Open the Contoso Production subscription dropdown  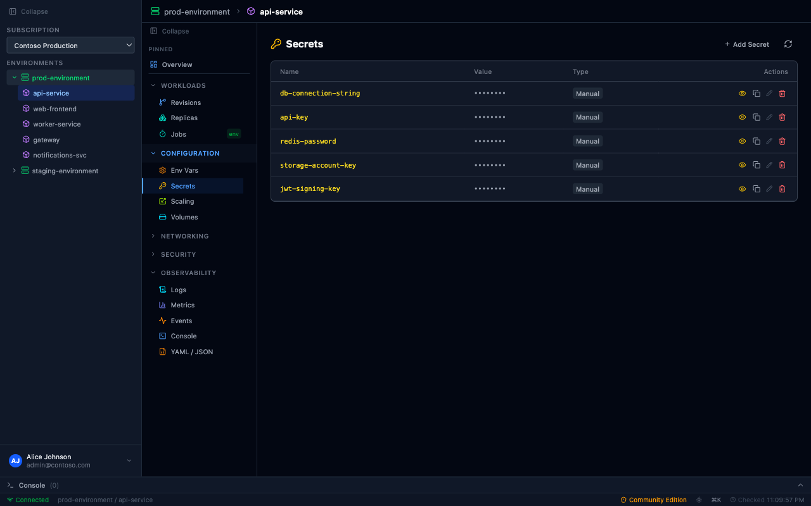70,45
